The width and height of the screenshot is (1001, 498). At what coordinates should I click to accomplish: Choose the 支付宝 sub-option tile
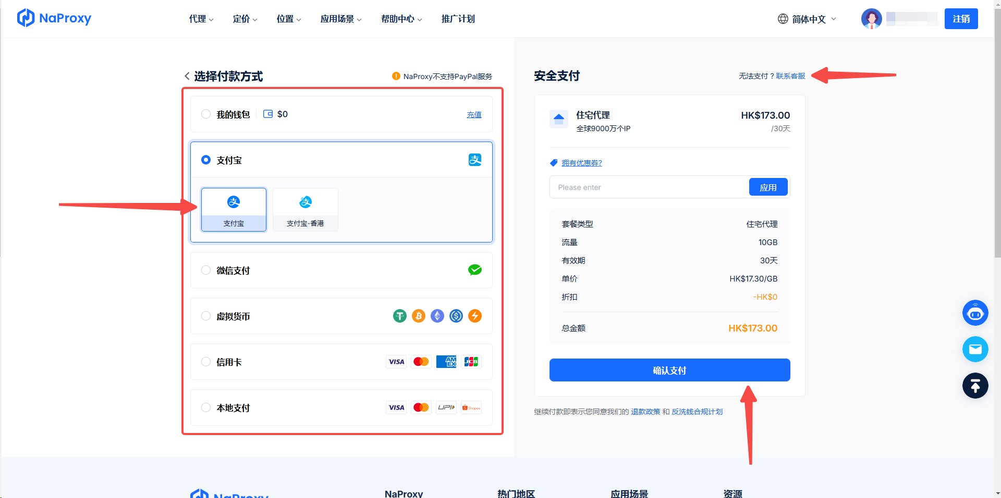tap(234, 210)
